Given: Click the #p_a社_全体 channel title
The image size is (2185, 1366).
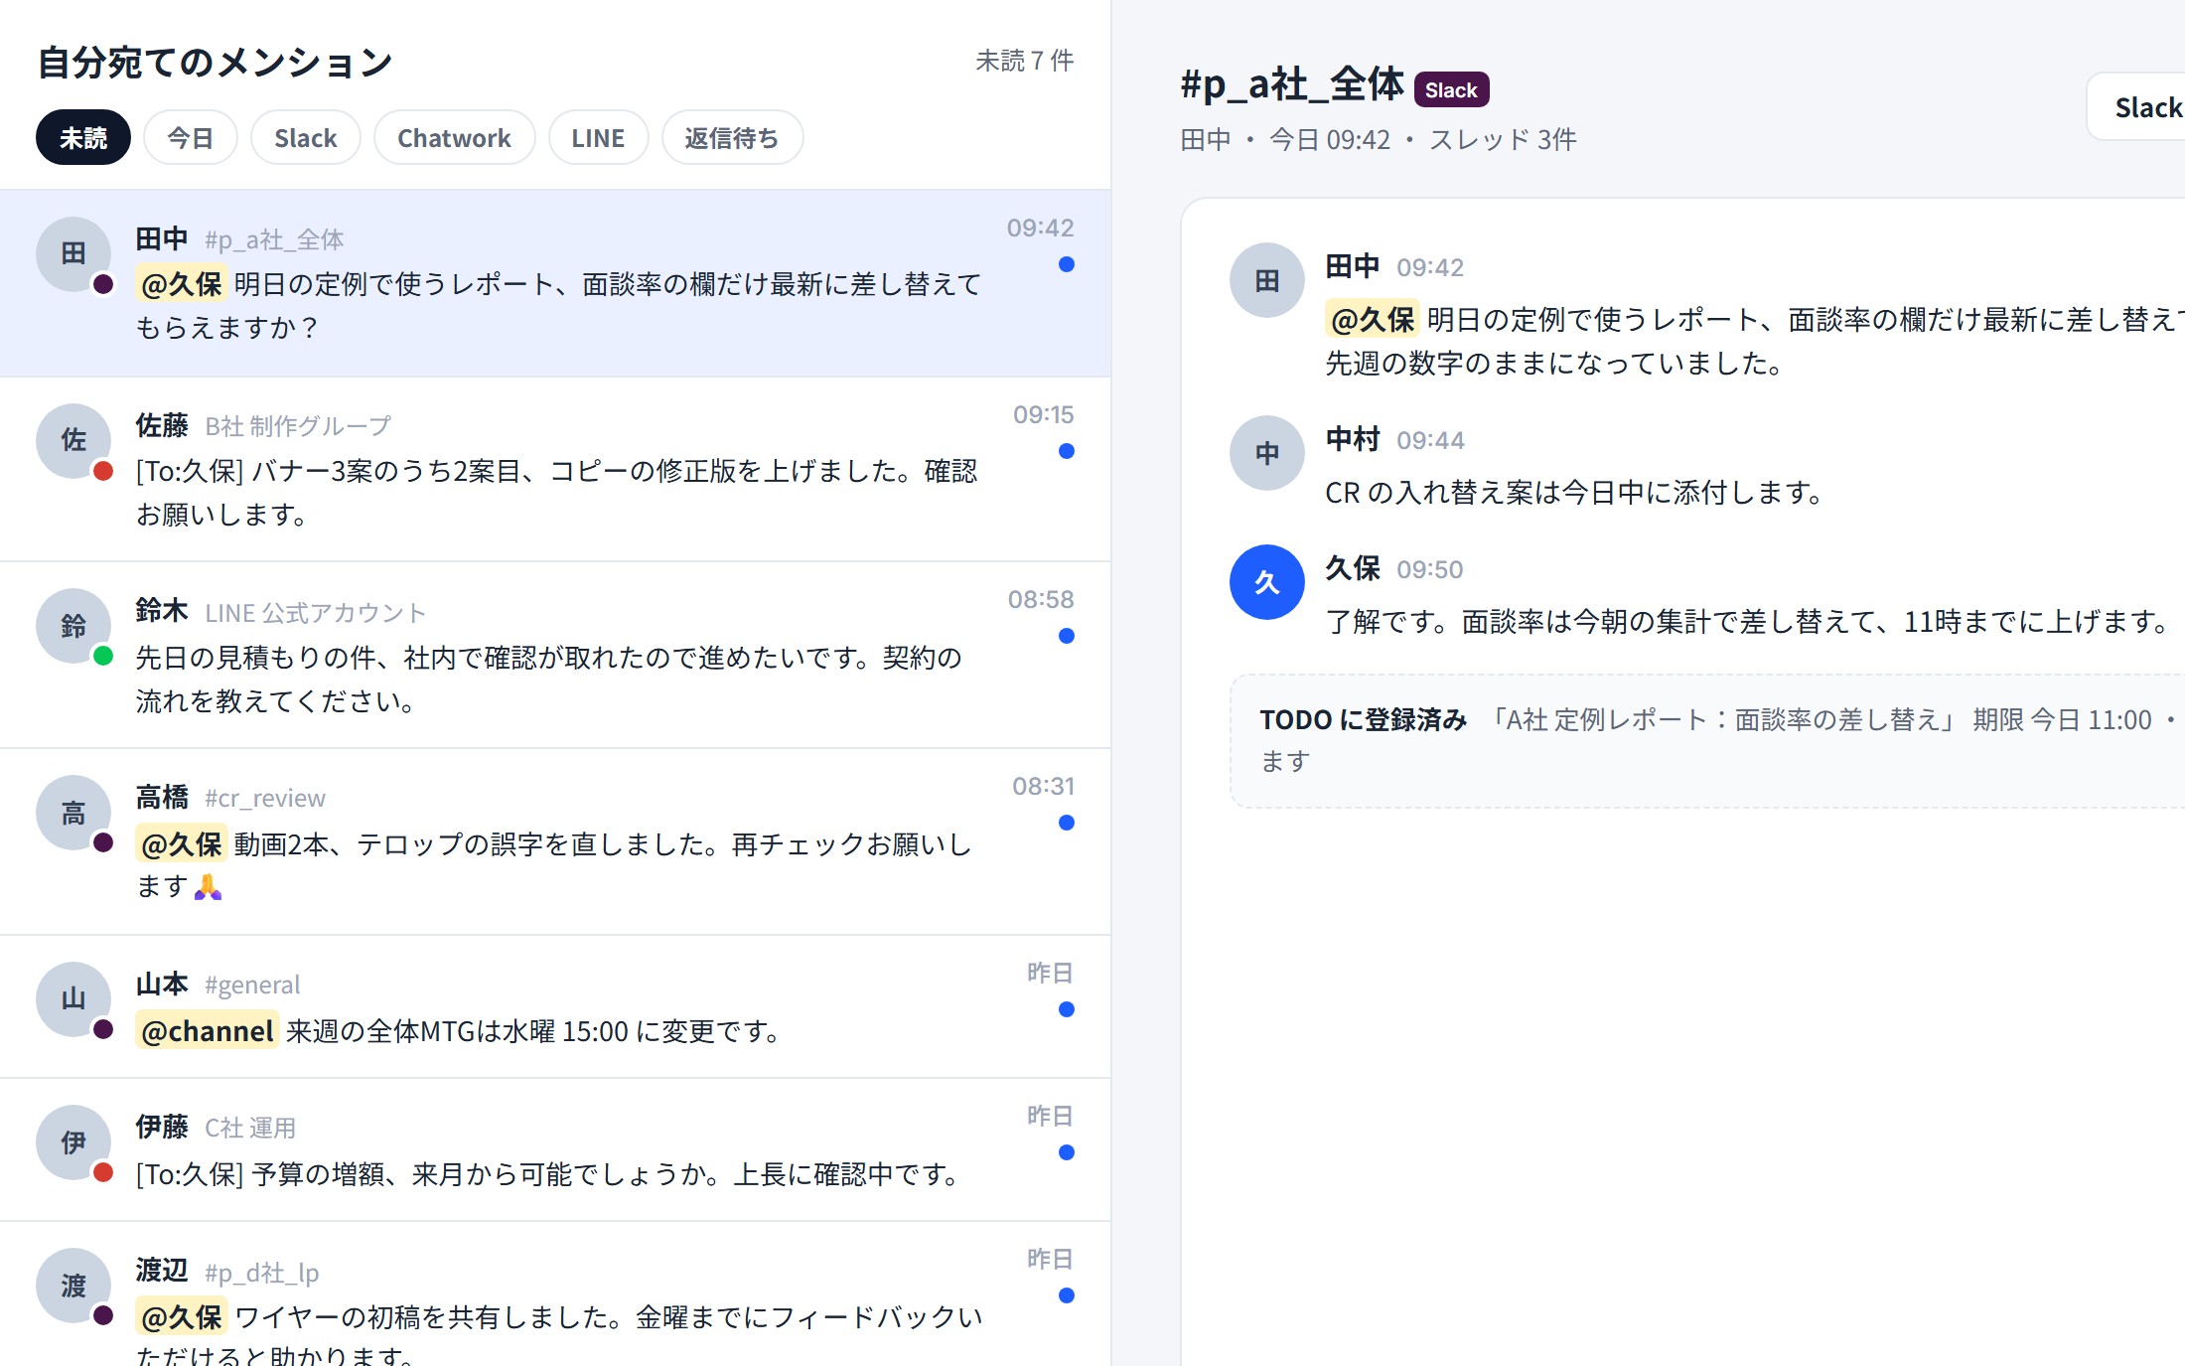Looking at the screenshot, I should 1292,84.
